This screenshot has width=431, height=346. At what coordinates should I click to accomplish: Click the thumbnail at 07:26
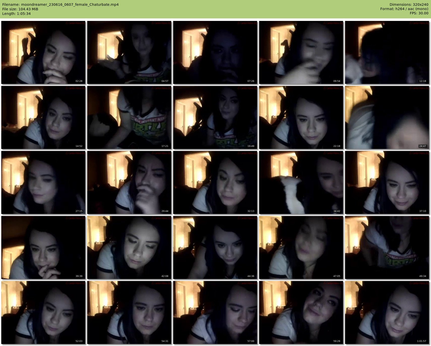[x=215, y=52]
